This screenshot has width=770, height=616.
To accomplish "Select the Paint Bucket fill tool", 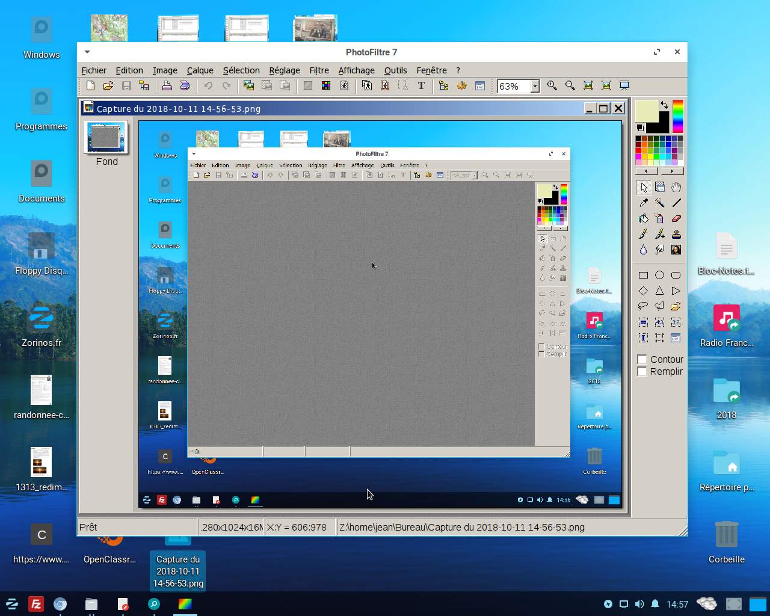I will point(643,218).
